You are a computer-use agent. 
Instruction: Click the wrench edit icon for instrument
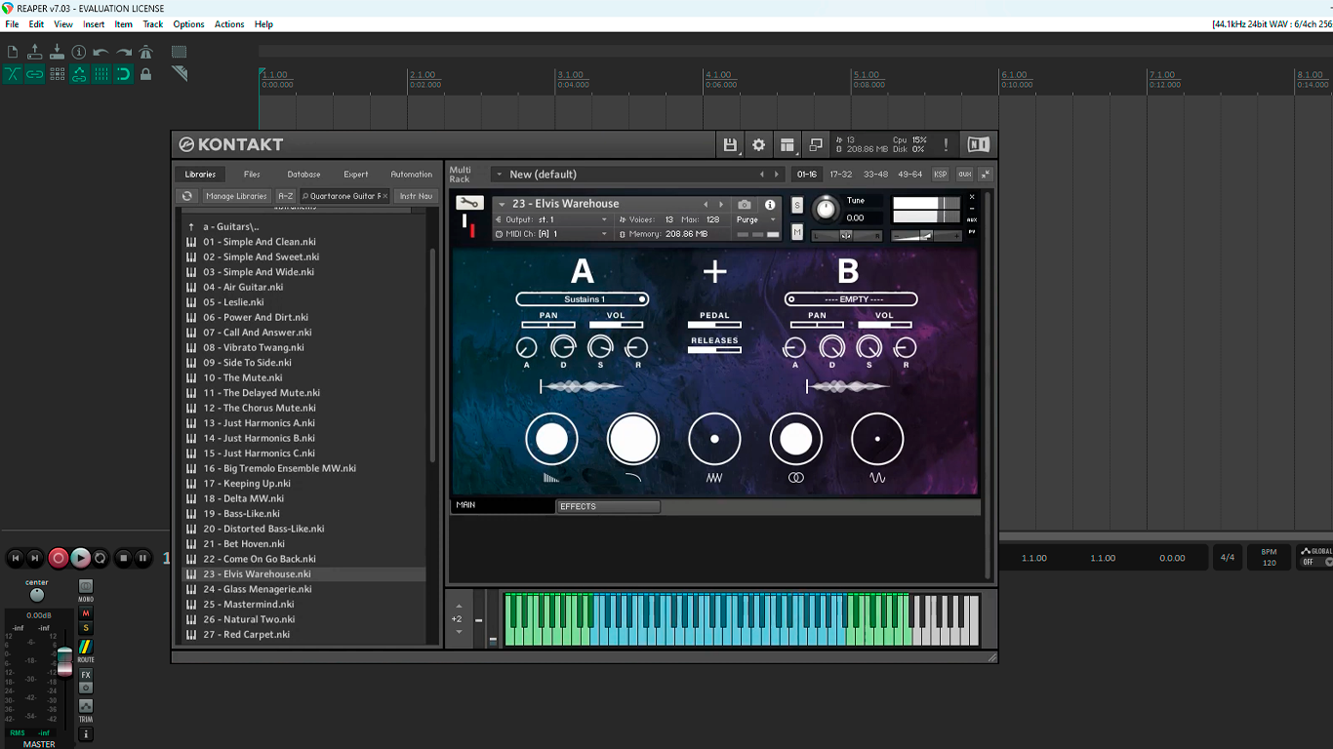[x=468, y=203]
